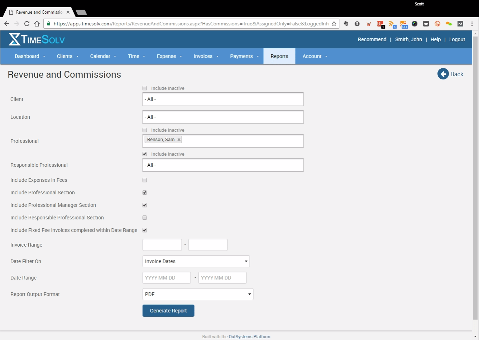
Task: Click the browser reload icon
Action: click(27, 24)
